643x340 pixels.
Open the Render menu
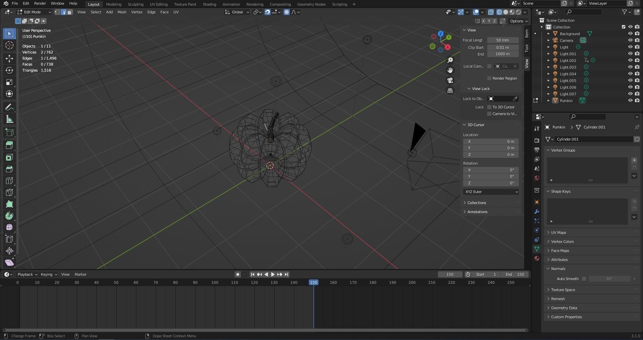click(40, 3)
